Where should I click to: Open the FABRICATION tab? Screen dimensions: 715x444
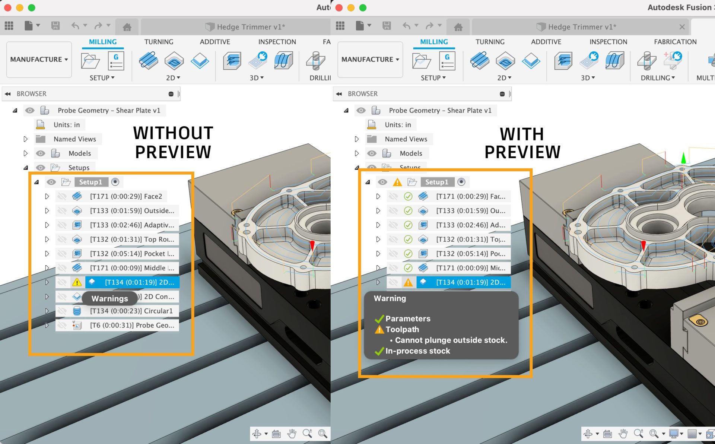(675, 42)
